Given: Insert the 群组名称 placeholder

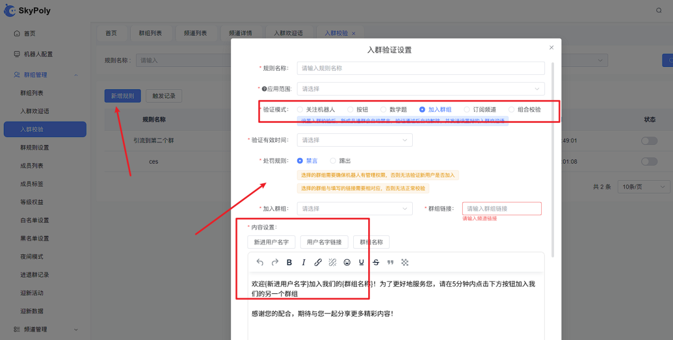Looking at the screenshot, I should (371, 242).
